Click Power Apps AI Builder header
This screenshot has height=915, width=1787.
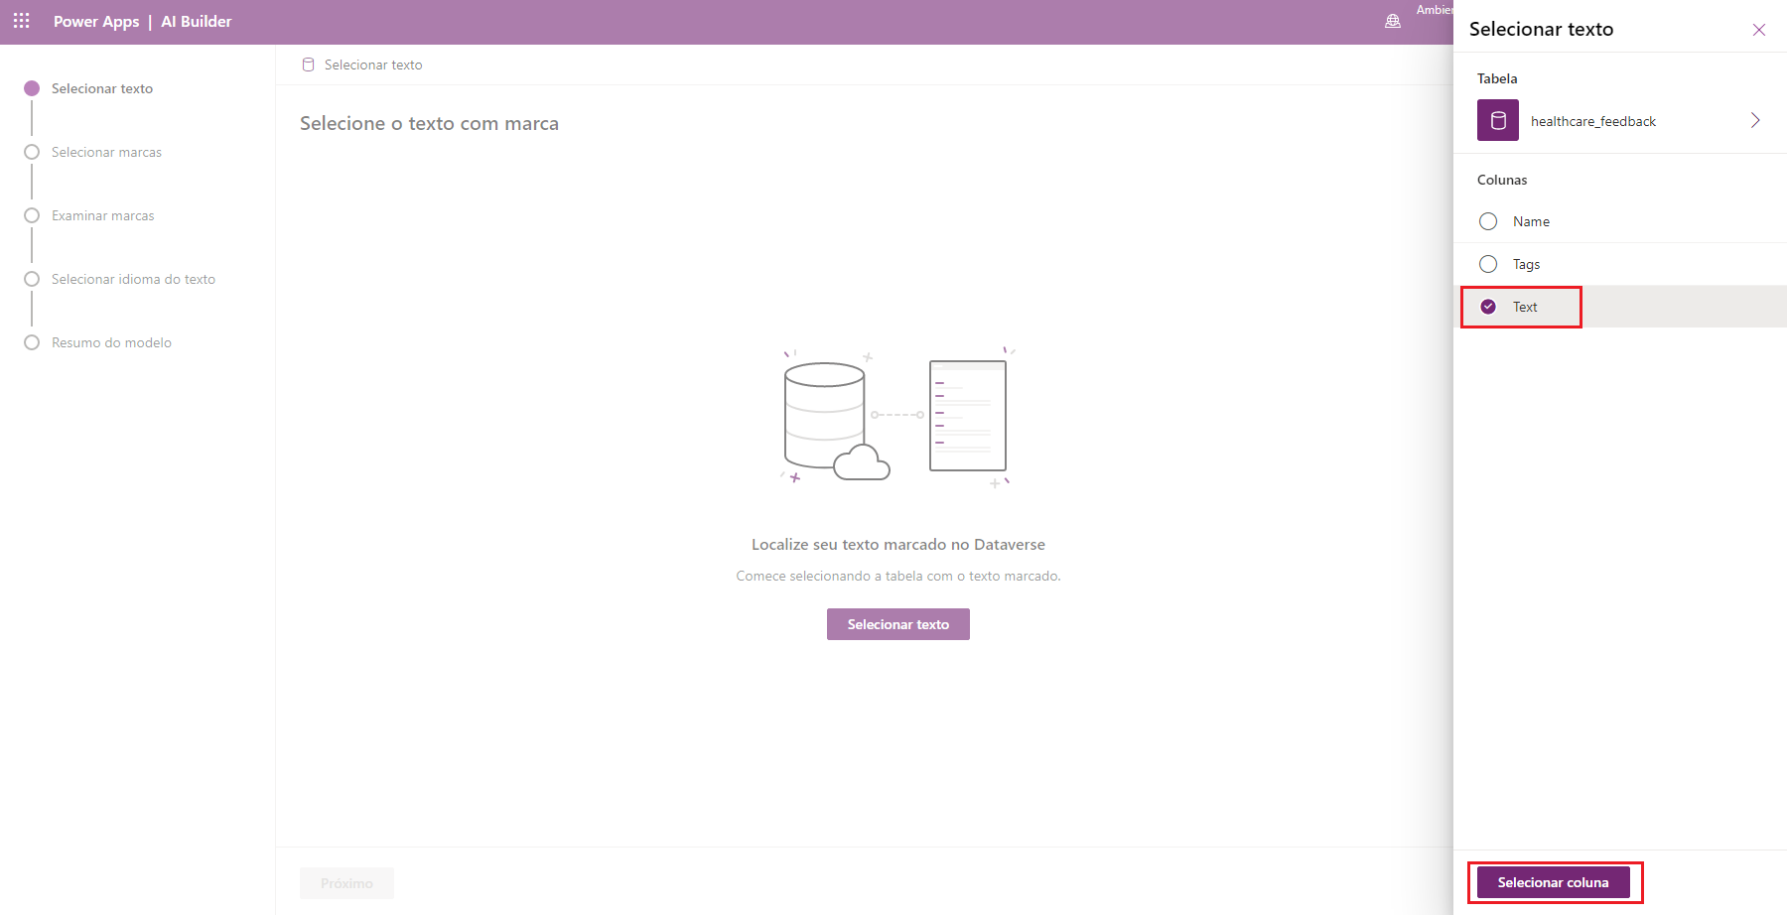pos(143,21)
